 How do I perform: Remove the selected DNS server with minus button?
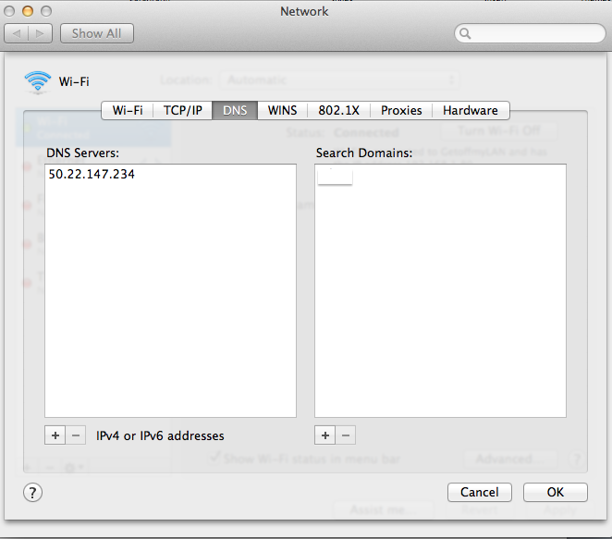pos(76,435)
